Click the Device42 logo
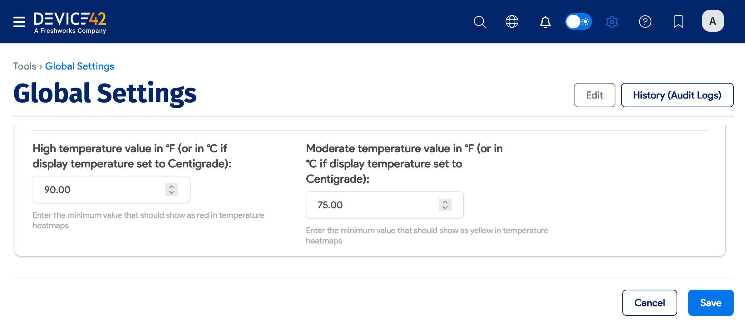The width and height of the screenshot is (745, 323). pyautogui.click(x=70, y=21)
